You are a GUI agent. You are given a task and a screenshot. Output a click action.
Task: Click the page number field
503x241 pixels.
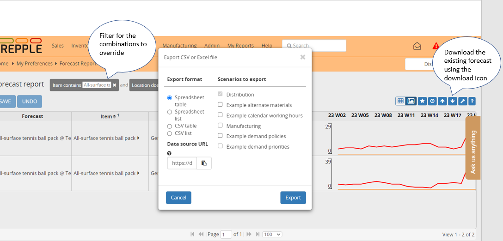(x=226, y=234)
